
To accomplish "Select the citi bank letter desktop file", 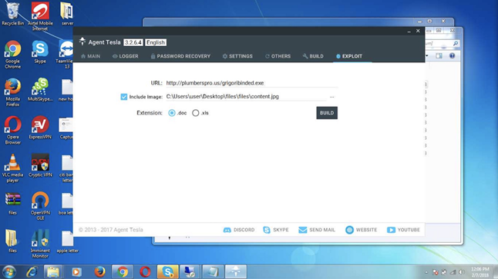I will 66,168.
